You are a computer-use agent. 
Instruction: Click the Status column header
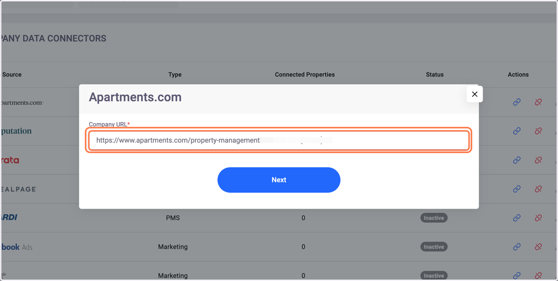(435, 74)
